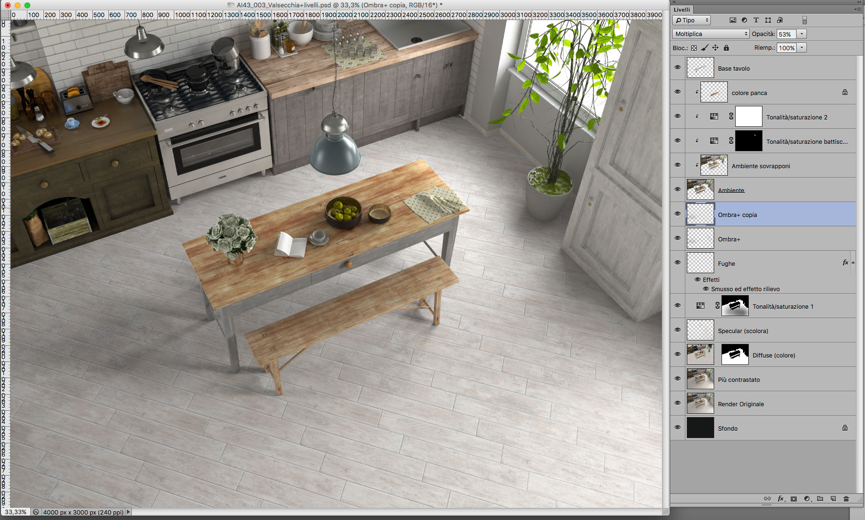
Task: Open the Moltiplica blend mode dropdown
Action: pos(711,34)
